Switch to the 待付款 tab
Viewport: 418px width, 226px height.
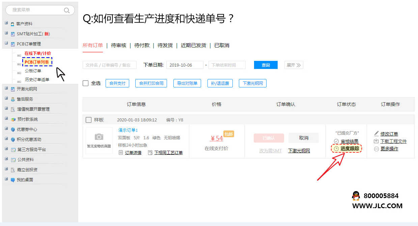[142, 45]
